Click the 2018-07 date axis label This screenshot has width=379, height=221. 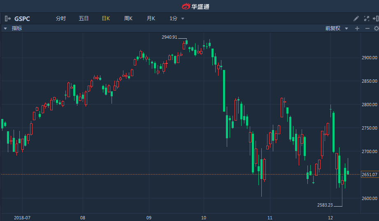[22, 217]
